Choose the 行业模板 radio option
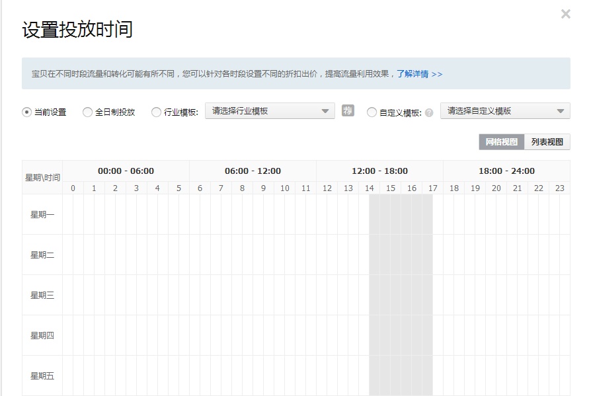 click(155, 112)
